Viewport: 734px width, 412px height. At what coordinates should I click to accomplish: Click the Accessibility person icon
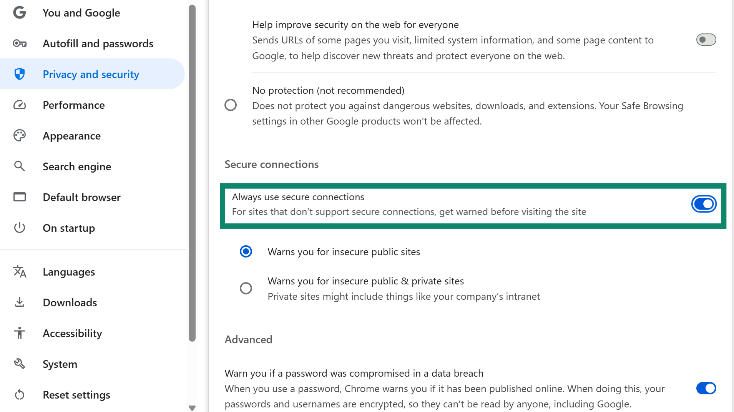(x=19, y=333)
